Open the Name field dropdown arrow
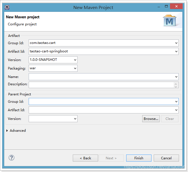 176,77
